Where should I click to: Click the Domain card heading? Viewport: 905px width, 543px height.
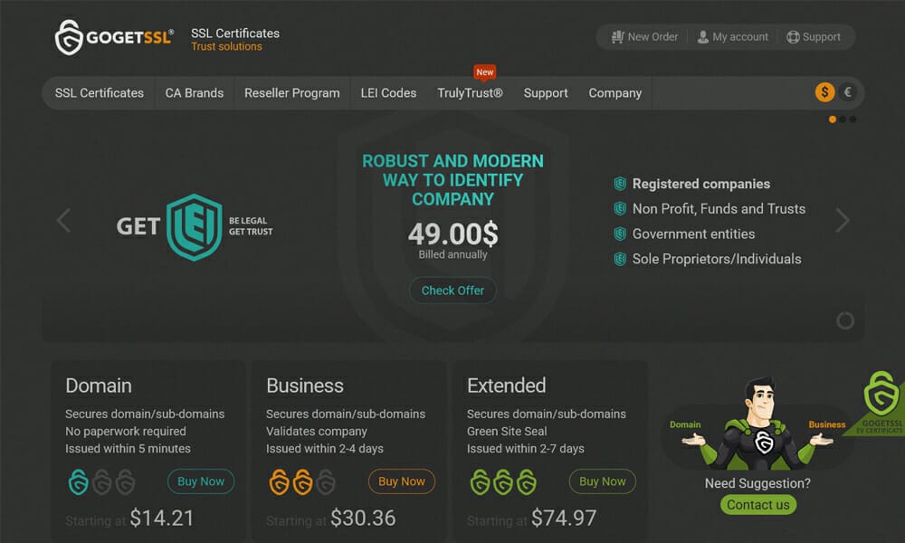[99, 386]
